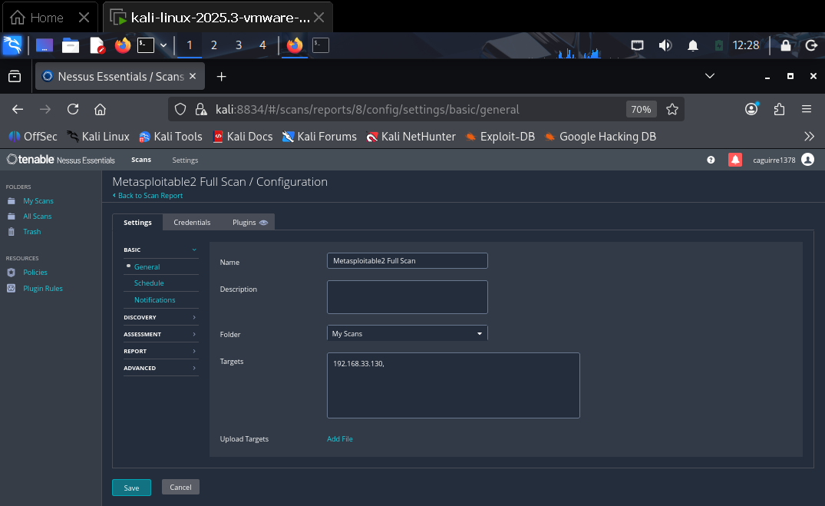
Task: Toggle the Plugins tab eye icon
Action: point(263,223)
